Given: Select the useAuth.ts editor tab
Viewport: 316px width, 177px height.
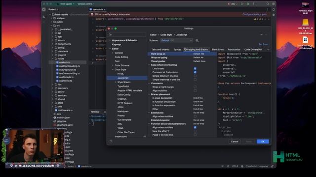Looking at the screenshot, I should [98, 9].
